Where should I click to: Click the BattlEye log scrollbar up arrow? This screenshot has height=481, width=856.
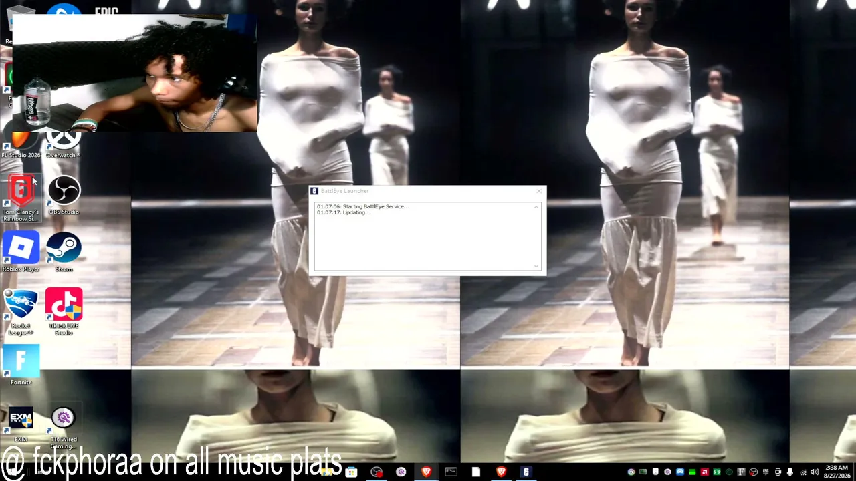[536, 206]
